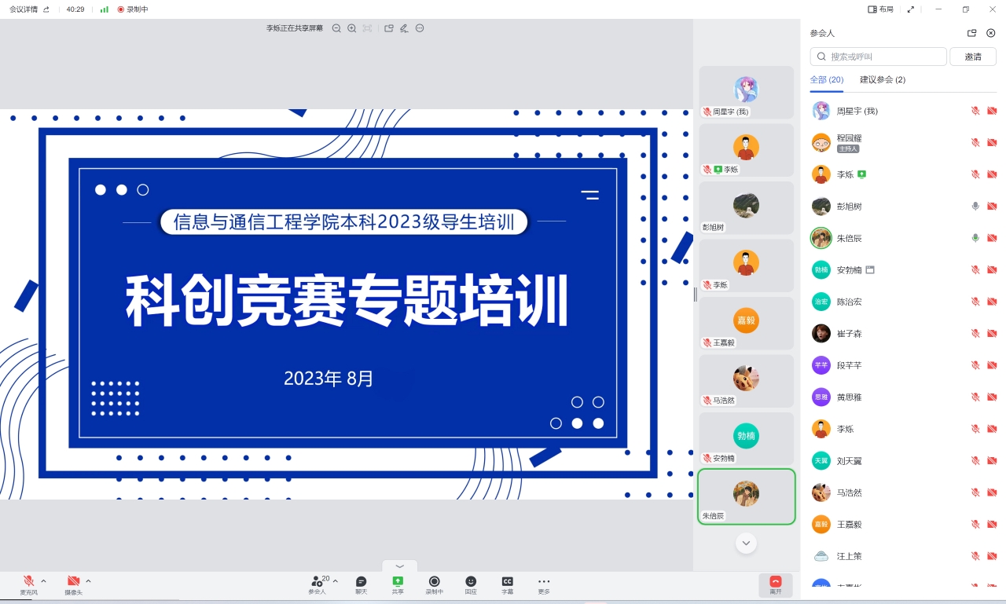Click the 邀请 invite button
The width and height of the screenshot is (1006, 604).
point(973,56)
